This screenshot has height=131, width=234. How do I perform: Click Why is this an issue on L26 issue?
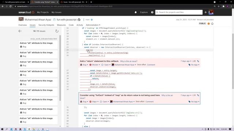click(x=129, y=61)
